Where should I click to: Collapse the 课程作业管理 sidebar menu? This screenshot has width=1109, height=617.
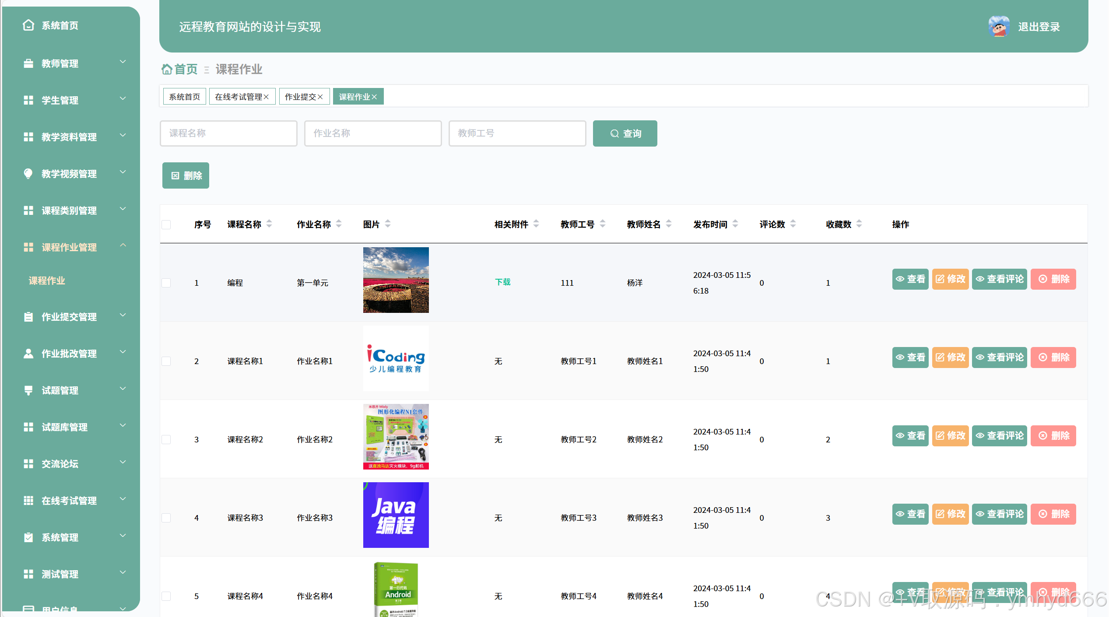tap(70, 247)
